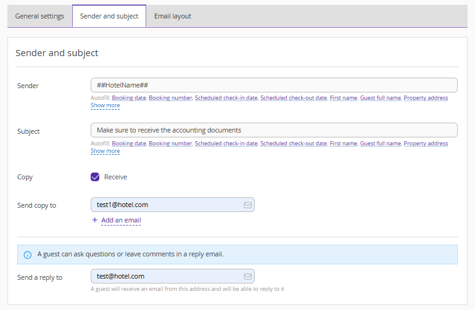
Task: Click the plus icon beside Add an email
Action: pos(94,220)
